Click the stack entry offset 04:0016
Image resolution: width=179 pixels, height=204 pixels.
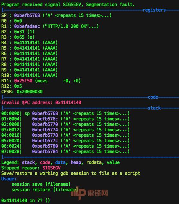(x=10, y=135)
